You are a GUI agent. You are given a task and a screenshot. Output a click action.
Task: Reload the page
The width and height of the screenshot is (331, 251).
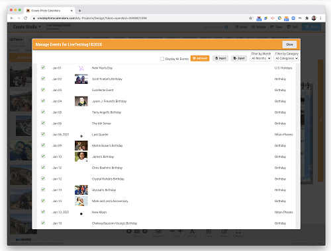[x=26, y=18]
